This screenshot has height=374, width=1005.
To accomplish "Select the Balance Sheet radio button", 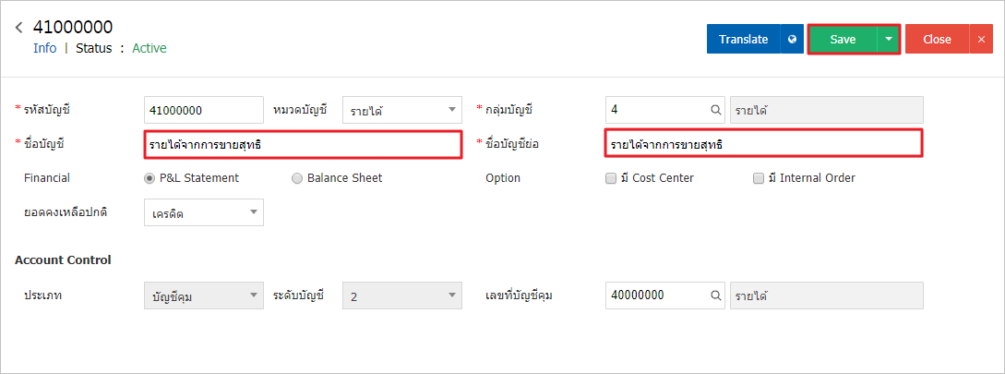I will point(297,178).
